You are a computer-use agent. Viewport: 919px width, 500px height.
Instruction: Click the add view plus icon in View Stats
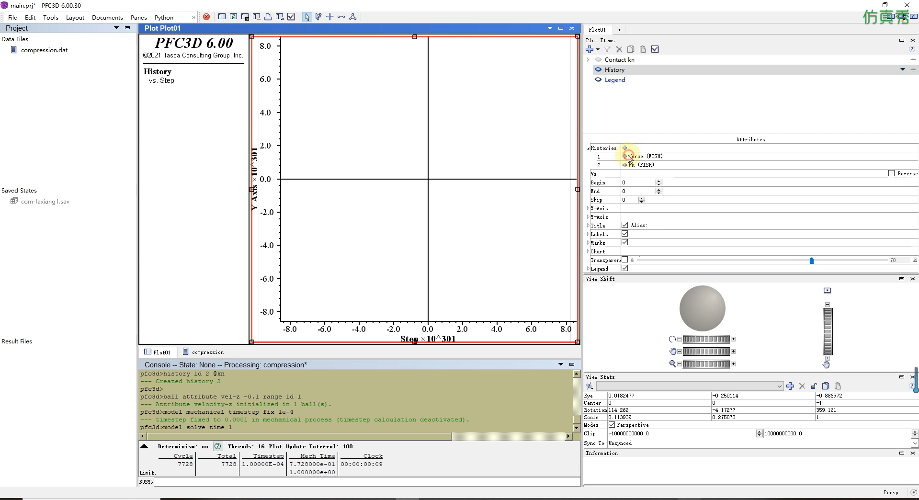pos(790,386)
